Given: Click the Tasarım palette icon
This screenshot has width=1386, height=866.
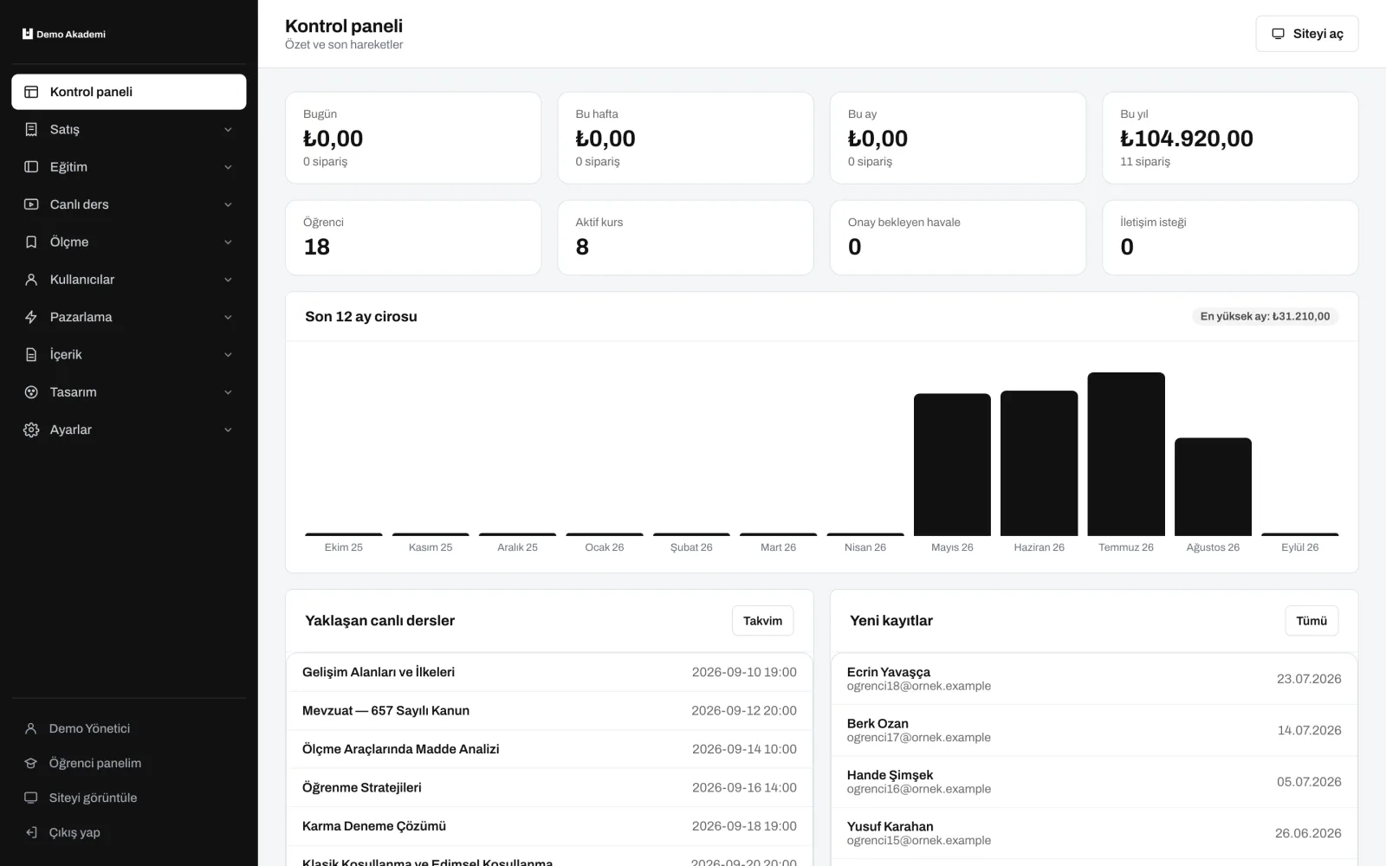Looking at the screenshot, I should click(x=31, y=392).
